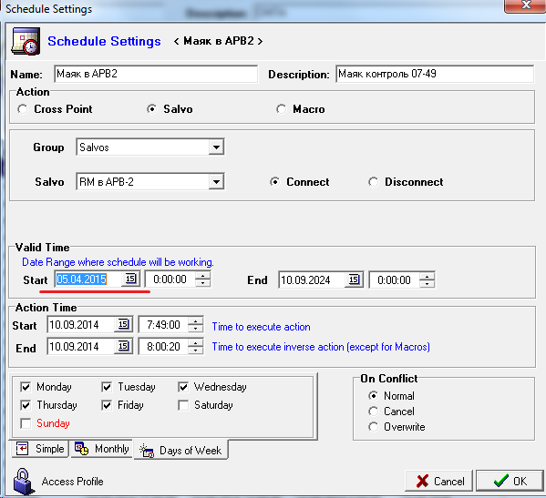546x498 pixels.
Task: Uncheck the Monday checkbox
Action: click(x=26, y=387)
